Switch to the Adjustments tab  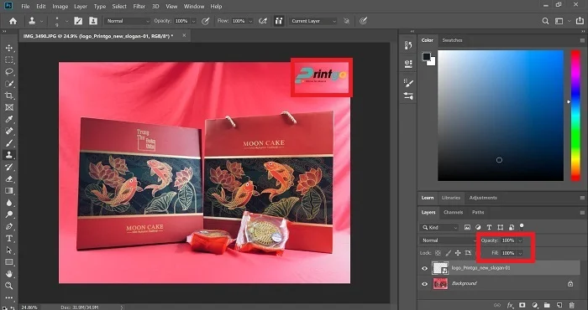click(x=483, y=198)
